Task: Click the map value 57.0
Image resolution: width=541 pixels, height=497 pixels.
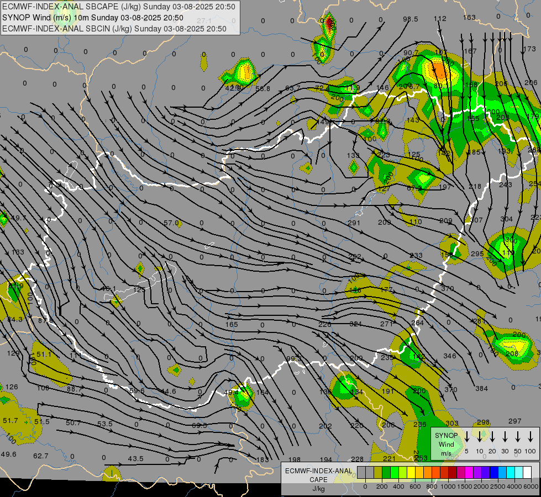Action: coord(171,223)
